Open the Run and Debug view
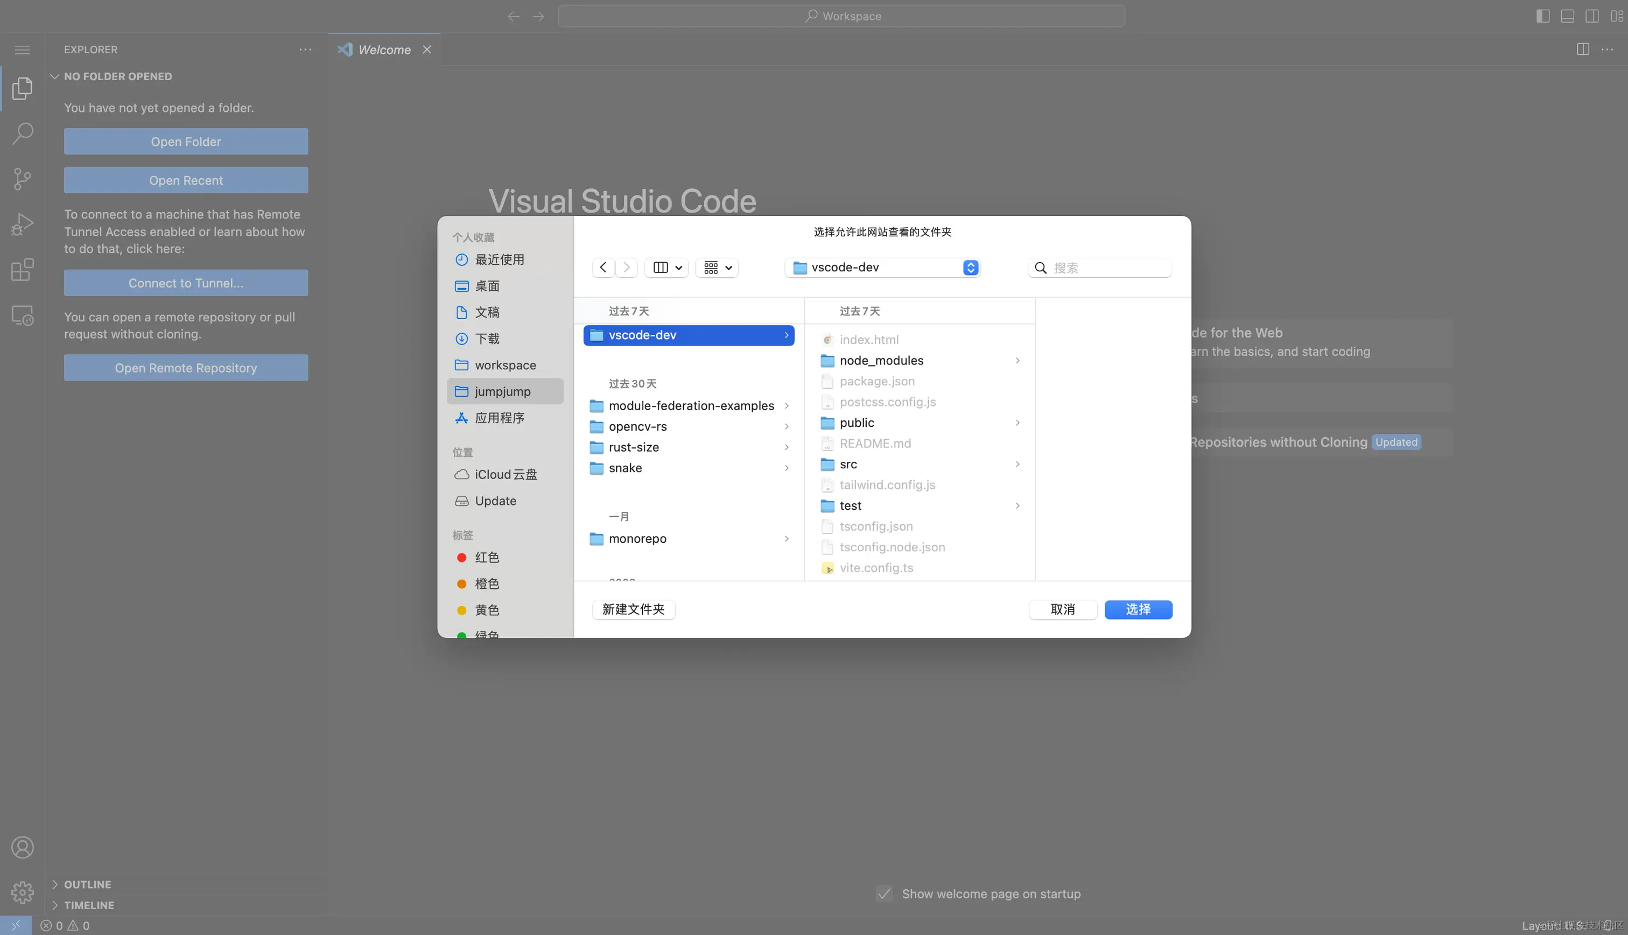1628x935 pixels. pyautogui.click(x=23, y=225)
